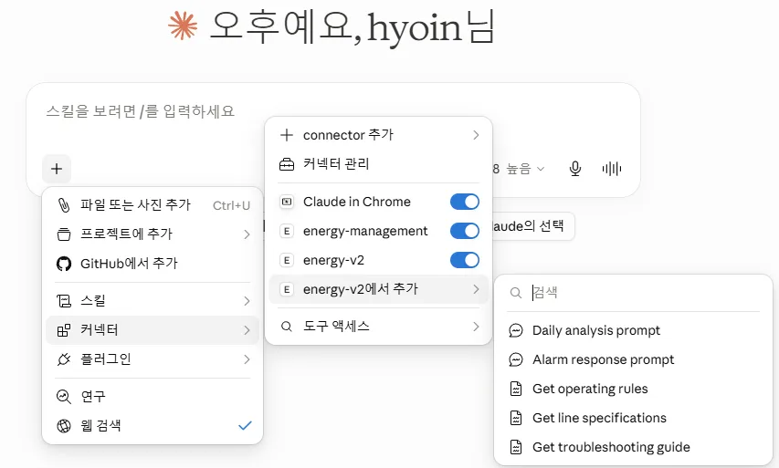Click the orange Claude starburst logo
The width and height of the screenshot is (779, 468).
click(x=183, y=26)
